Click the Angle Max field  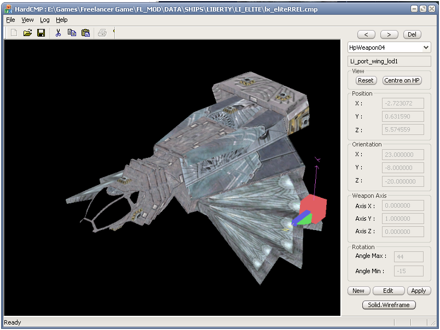[x=409, y=257]
